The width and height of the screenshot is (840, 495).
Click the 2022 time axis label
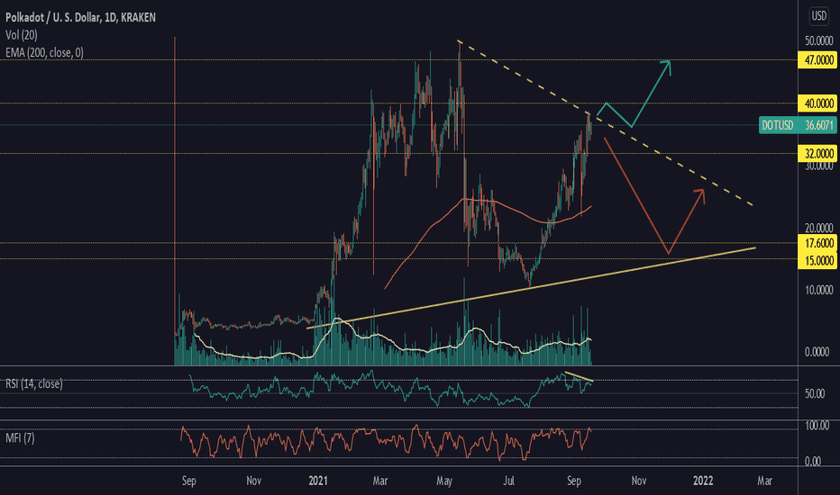tap(703, 481)
